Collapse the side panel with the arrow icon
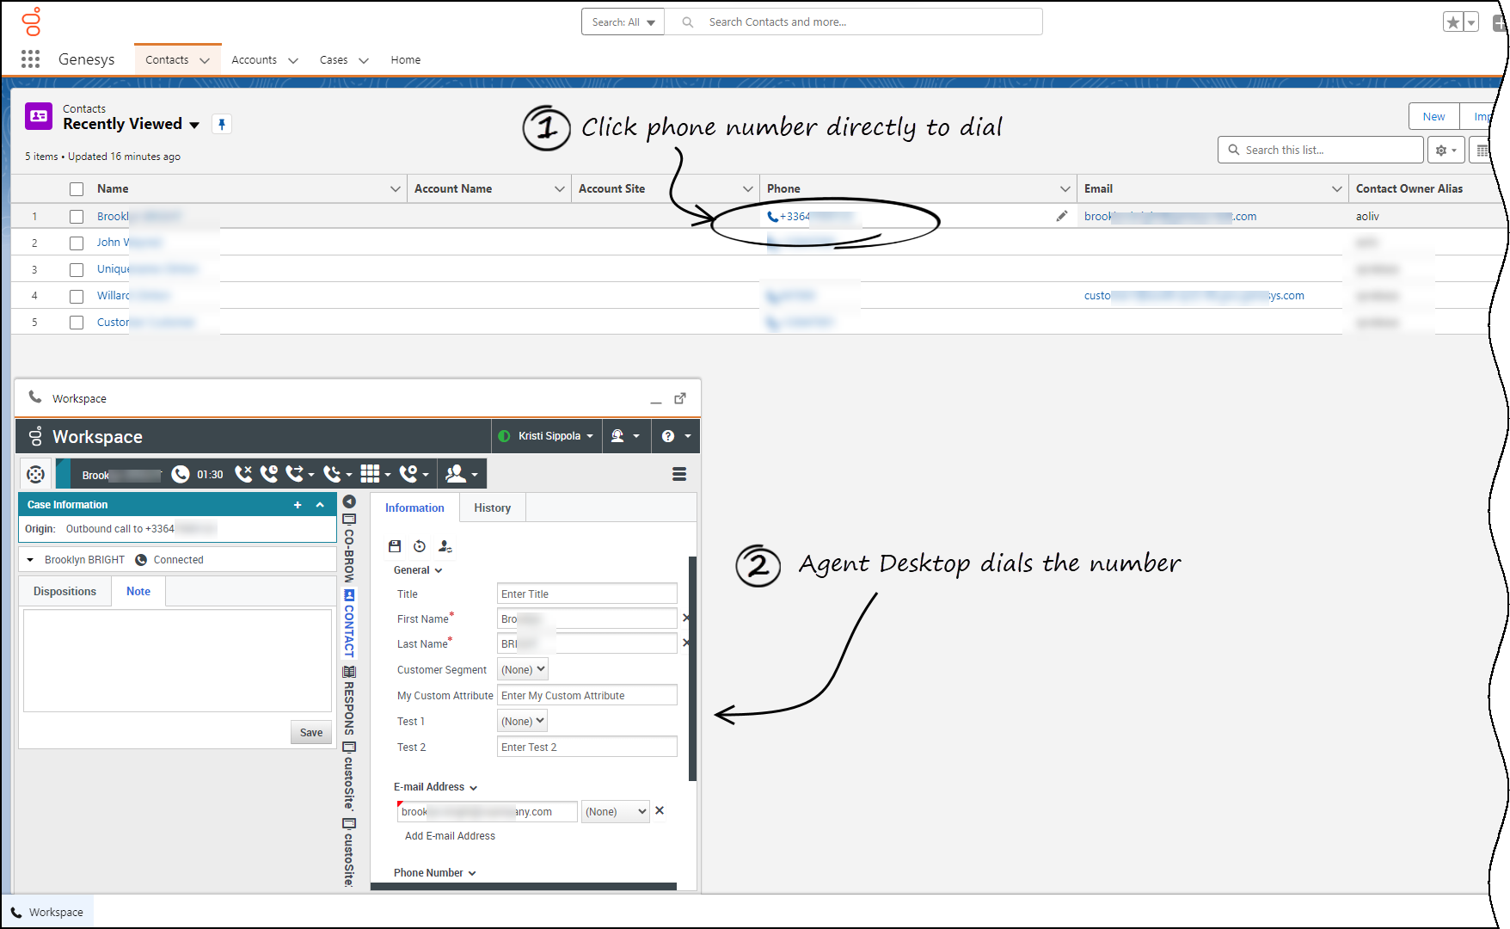Screen dimensions: 1510x929 (349, 501)
